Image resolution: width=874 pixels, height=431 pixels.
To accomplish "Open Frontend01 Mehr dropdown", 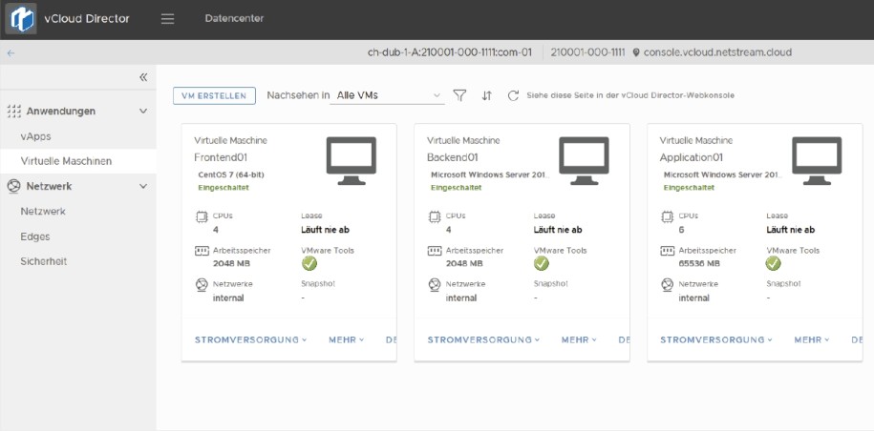I will pos(346,339).
